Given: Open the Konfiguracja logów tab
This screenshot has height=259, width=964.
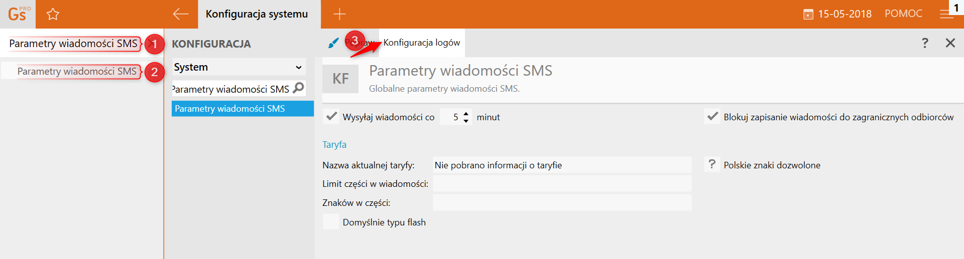Looking at the screenshot, I should click(x=422, y=43).
